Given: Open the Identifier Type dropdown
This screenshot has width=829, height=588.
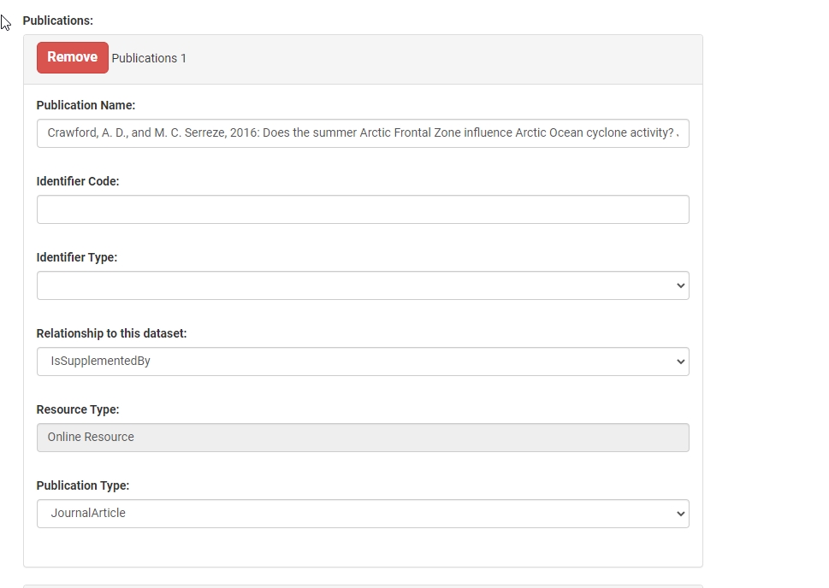Looking at the screenshot, I should [363, 285].
